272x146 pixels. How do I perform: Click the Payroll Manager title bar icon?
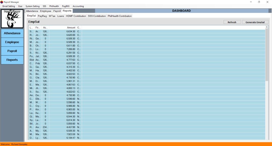2,2
